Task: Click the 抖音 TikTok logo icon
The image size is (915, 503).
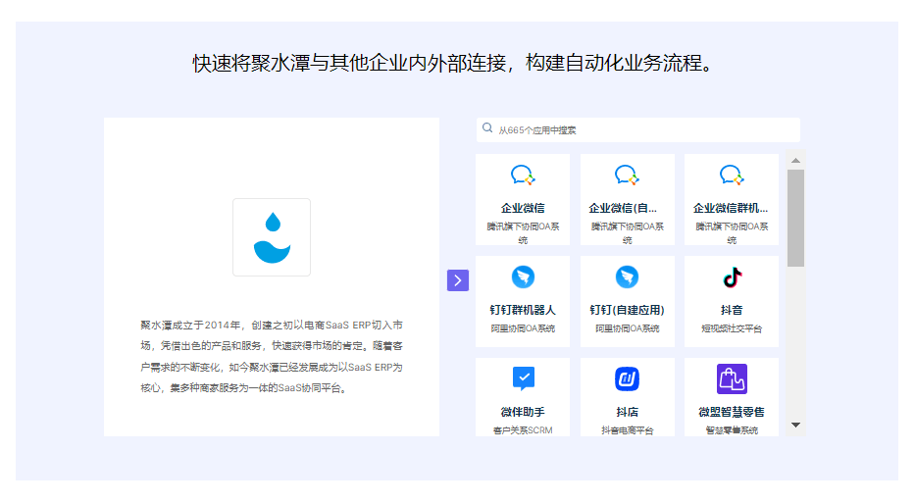Action: [732, 277]
